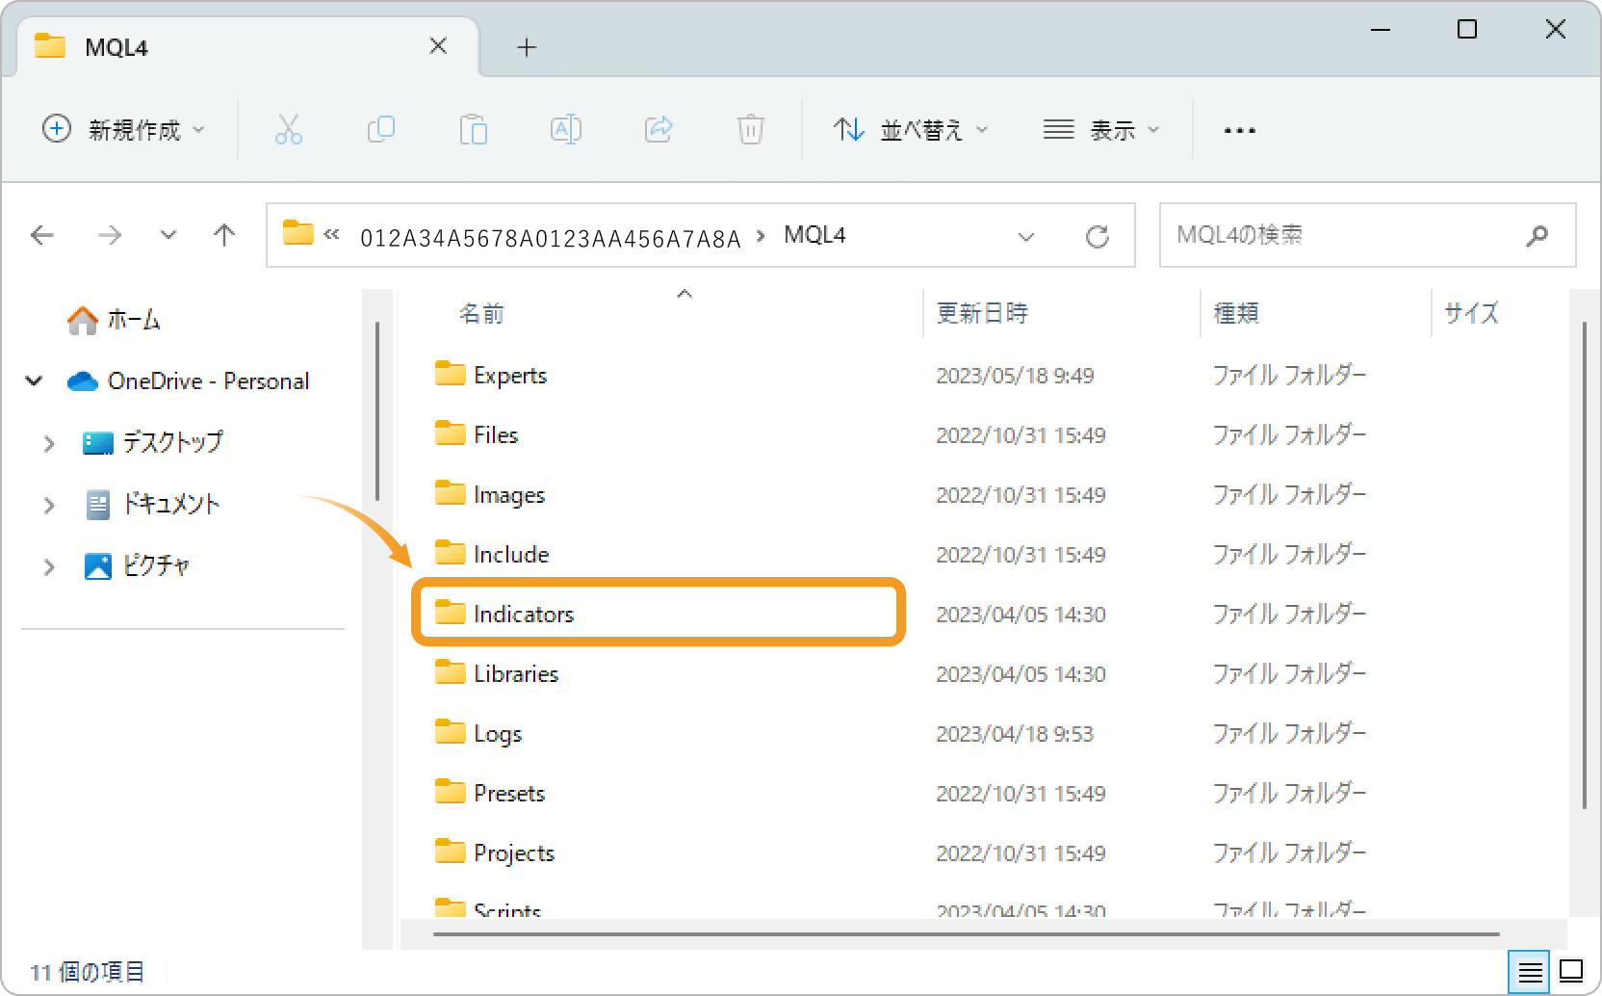Image resolution: width=1602 pixels, height=996 pixels.
Task: Click the Files folder icon
Action: 450,433
